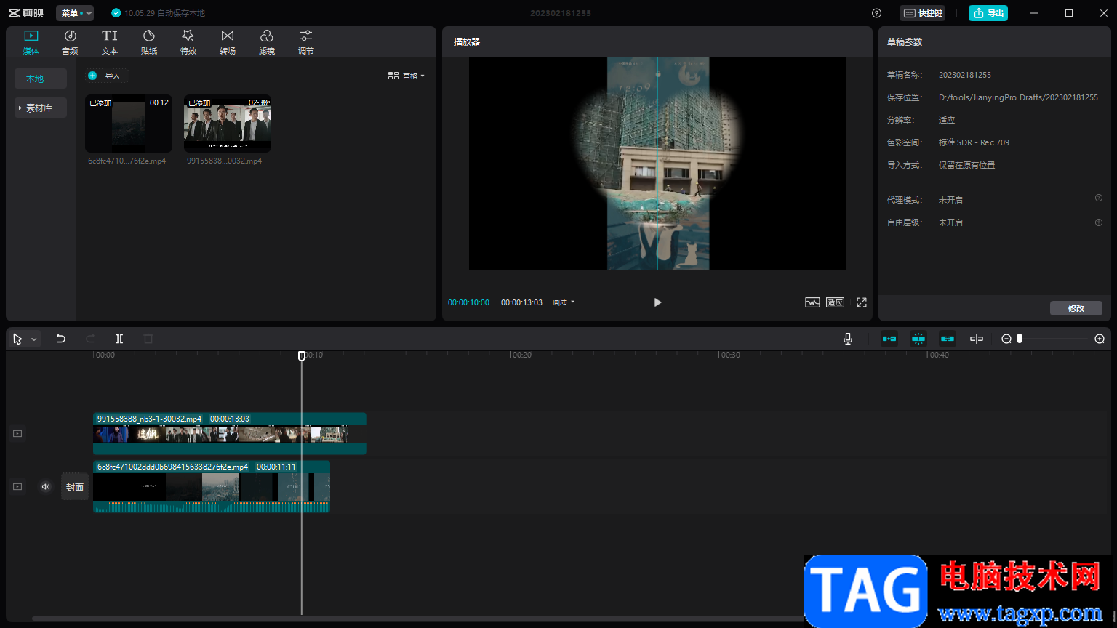Select the 991558388_nb3-1-30032.mp4 clip

(230, 433)
